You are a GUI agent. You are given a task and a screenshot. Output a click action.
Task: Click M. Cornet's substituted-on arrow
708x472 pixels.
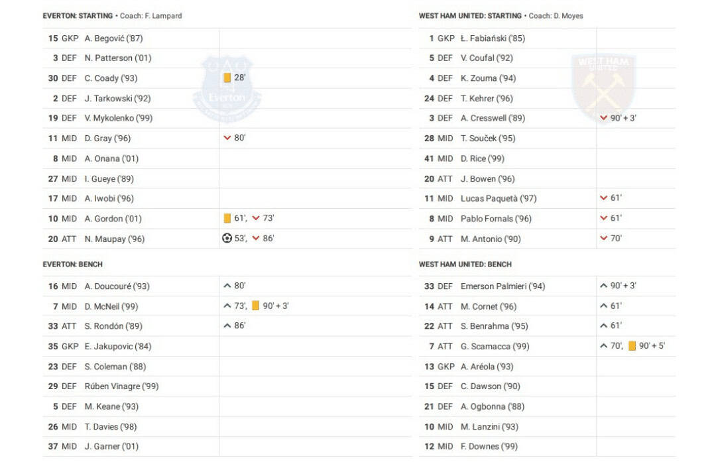[603, 306]
